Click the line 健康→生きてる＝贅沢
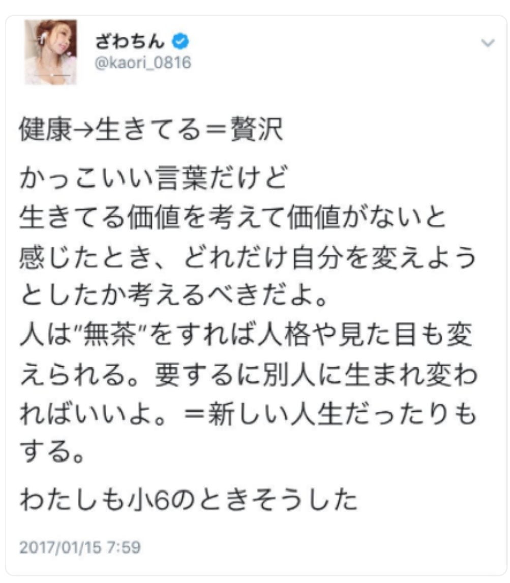This screenshot has height=583, width=510. (151, 130)
